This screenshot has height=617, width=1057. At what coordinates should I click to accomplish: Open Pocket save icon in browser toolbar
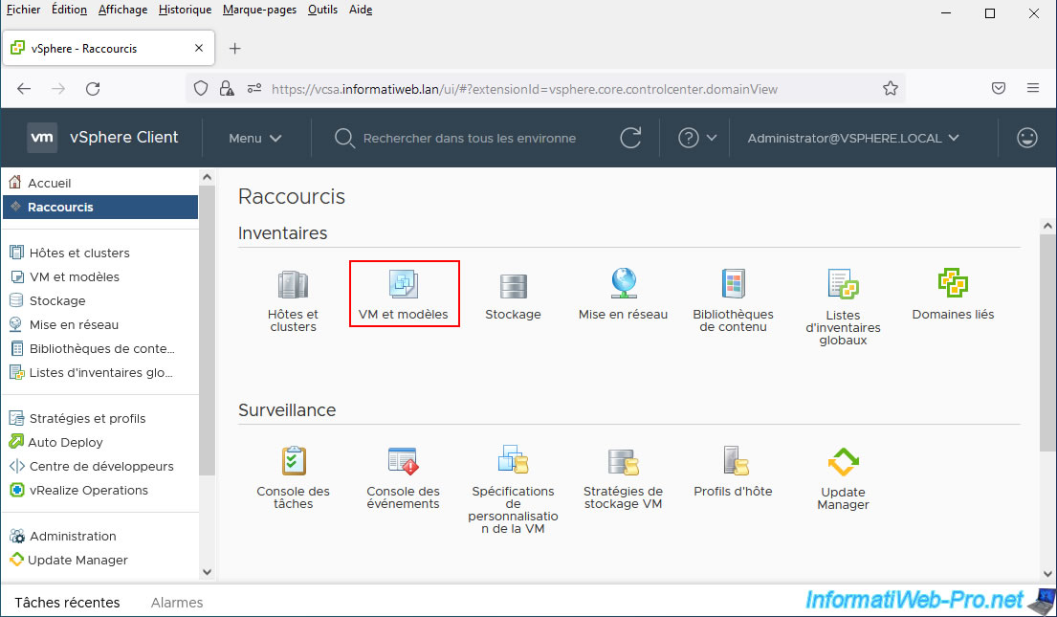[x=999, y=88]
